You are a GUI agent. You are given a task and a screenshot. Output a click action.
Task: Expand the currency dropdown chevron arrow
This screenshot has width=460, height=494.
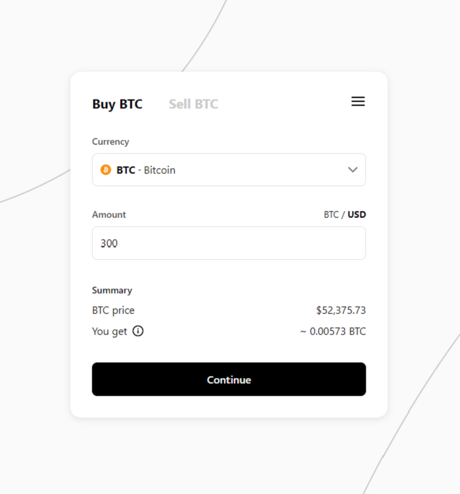353,170
